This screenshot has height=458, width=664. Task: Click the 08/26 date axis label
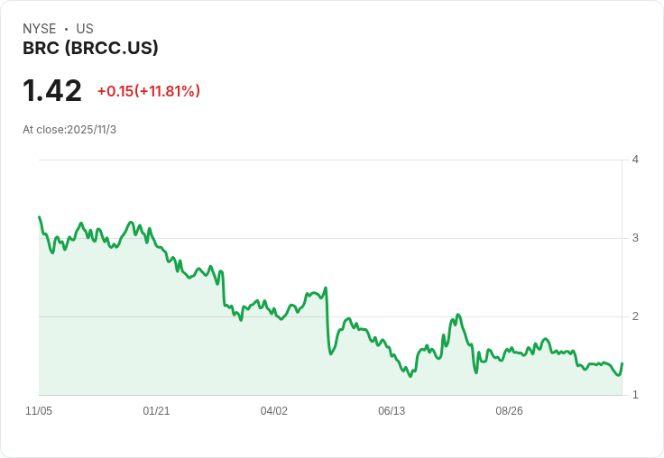click(x=509, y=411)
